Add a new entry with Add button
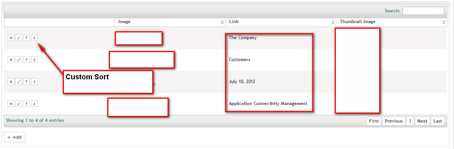Image resolution: width=454 pixels, height=149 pixels. tap(15, 137)
